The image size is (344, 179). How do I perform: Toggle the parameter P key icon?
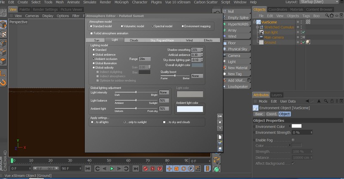click(191, 169)
